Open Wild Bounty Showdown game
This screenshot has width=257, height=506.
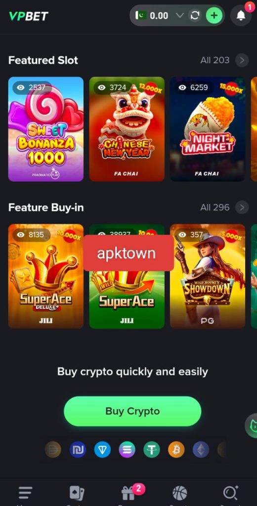(x=208, y=276)
